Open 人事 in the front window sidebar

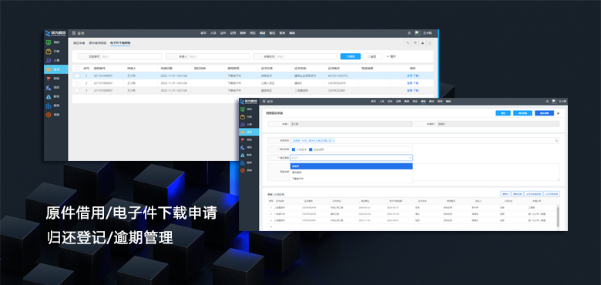(x=249, y=125)
